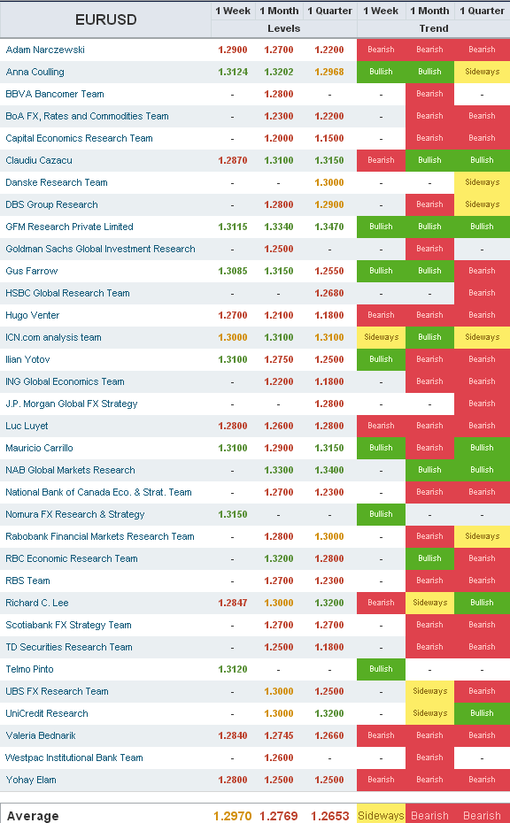
Task: Click Richard C. Lee's 1.2847 weekly level
Action: [233, 603]
